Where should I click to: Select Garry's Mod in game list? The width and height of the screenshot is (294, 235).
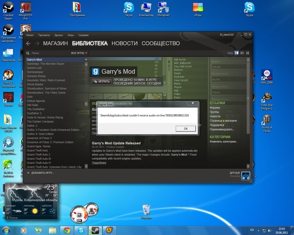pyautogui.click(x=55, y=60)
